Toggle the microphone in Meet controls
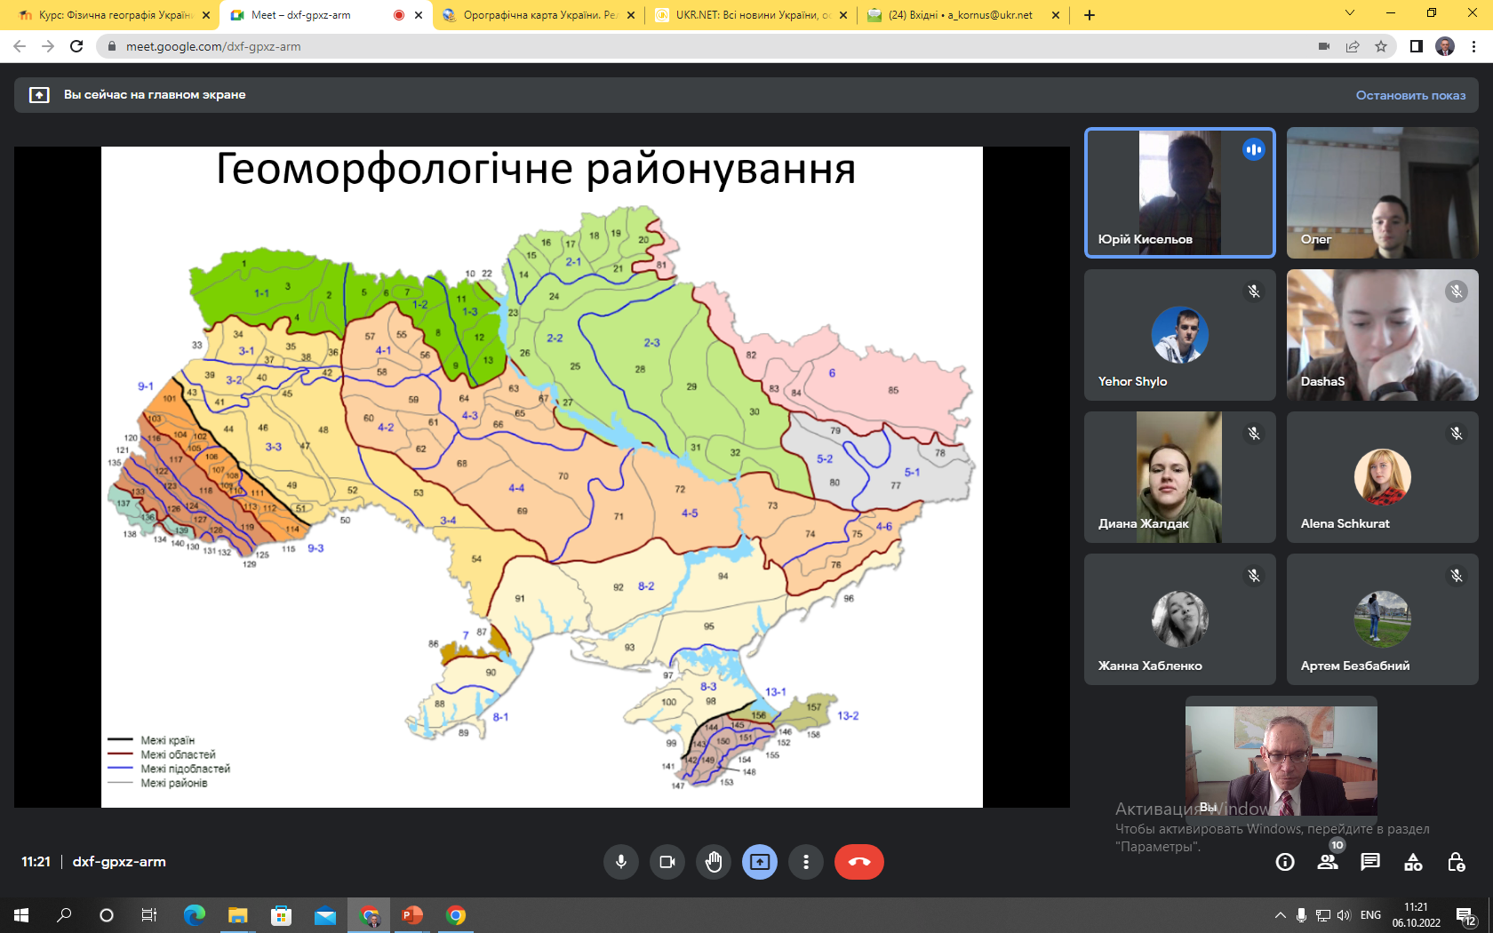The width and height of the screenshot is (1493, 933). (x=621, y=862)
